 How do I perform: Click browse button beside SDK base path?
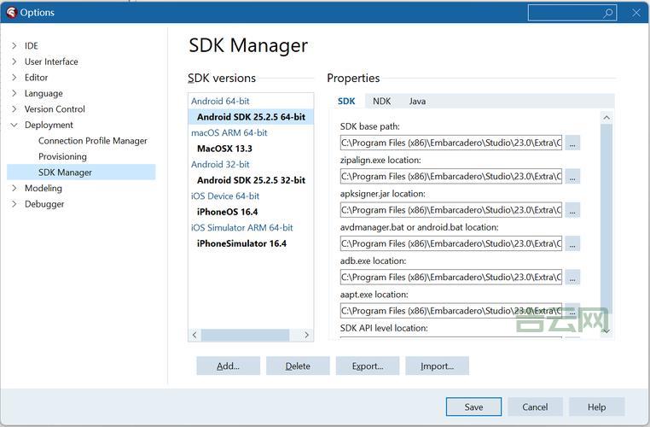pyautogui.click(x=572, y=143)
